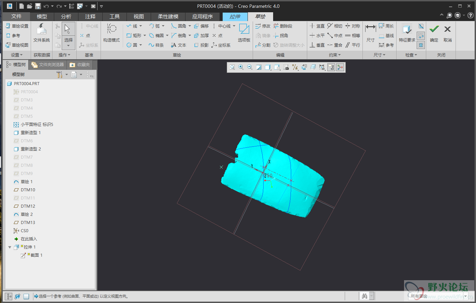Select the 偏移 offset tool
The height and width of the screenshot is (303, 476).
201,26
